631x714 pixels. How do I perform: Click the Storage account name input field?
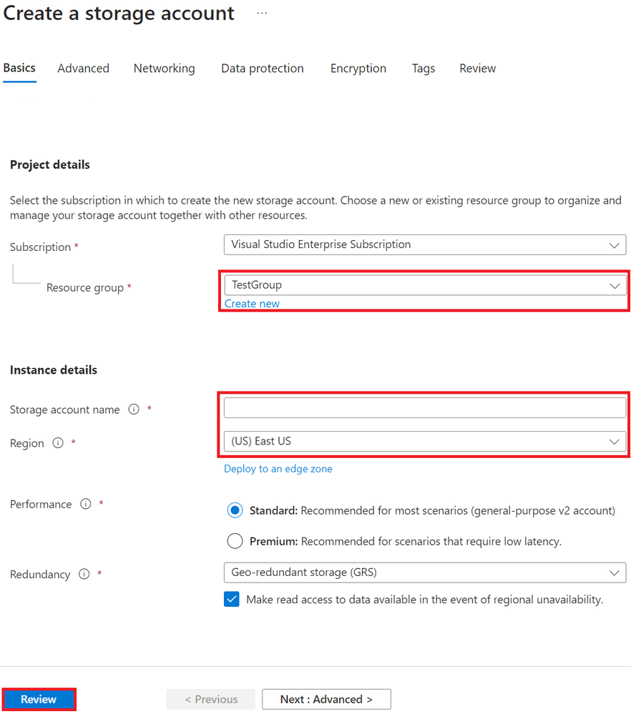[425, 408]
